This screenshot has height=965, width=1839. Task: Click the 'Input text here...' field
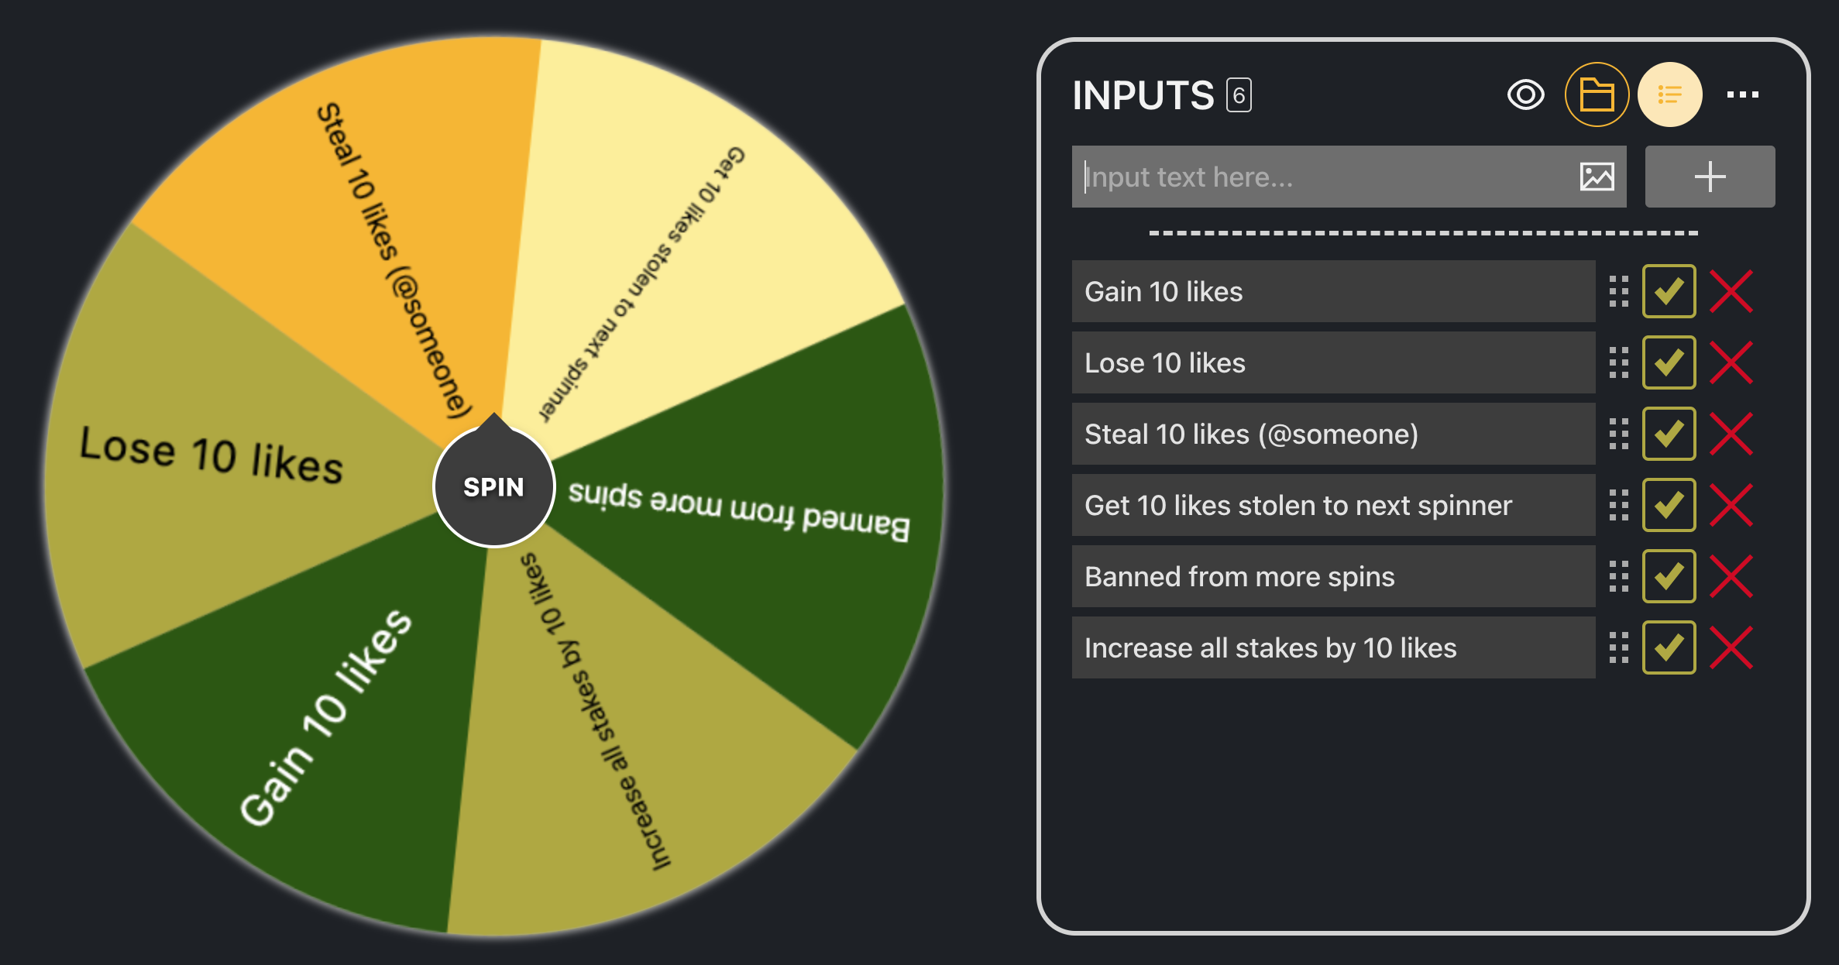point(1325,177)
